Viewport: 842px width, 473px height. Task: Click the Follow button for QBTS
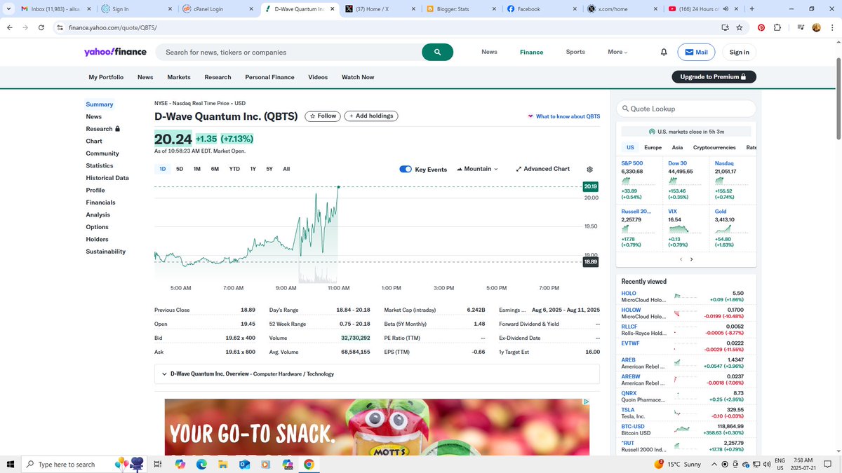323,116
